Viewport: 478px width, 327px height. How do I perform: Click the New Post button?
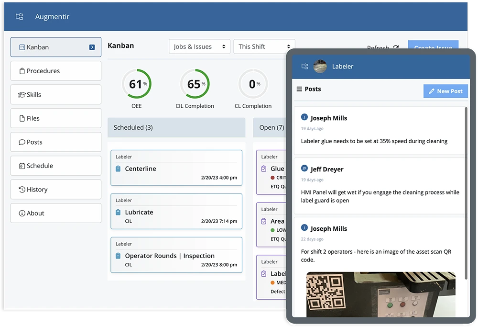pos(445,91)
